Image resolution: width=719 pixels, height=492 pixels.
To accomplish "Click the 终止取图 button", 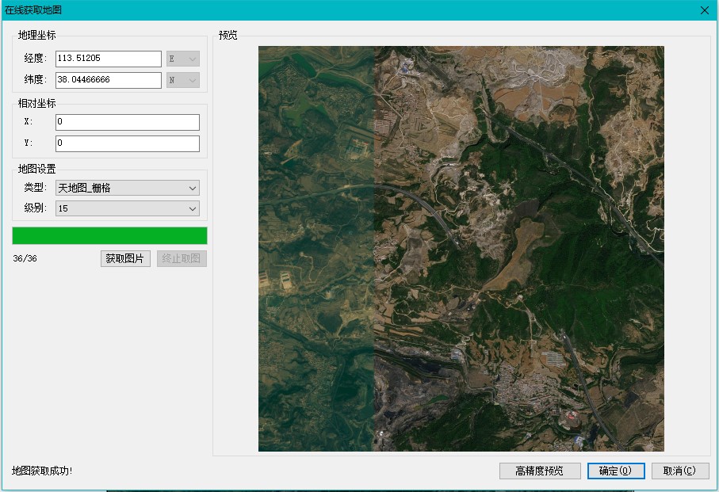I will 182,259.
